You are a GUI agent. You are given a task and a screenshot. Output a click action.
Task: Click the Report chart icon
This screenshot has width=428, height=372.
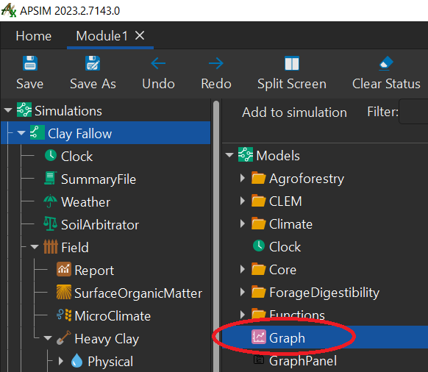pos(63,269)
